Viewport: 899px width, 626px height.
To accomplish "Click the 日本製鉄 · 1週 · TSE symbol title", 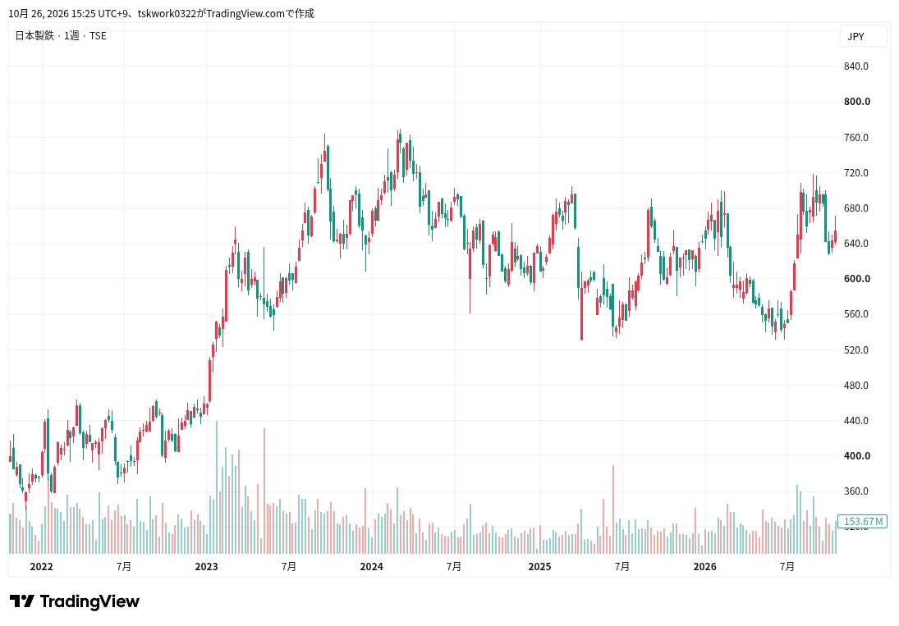I will (61, 35).
